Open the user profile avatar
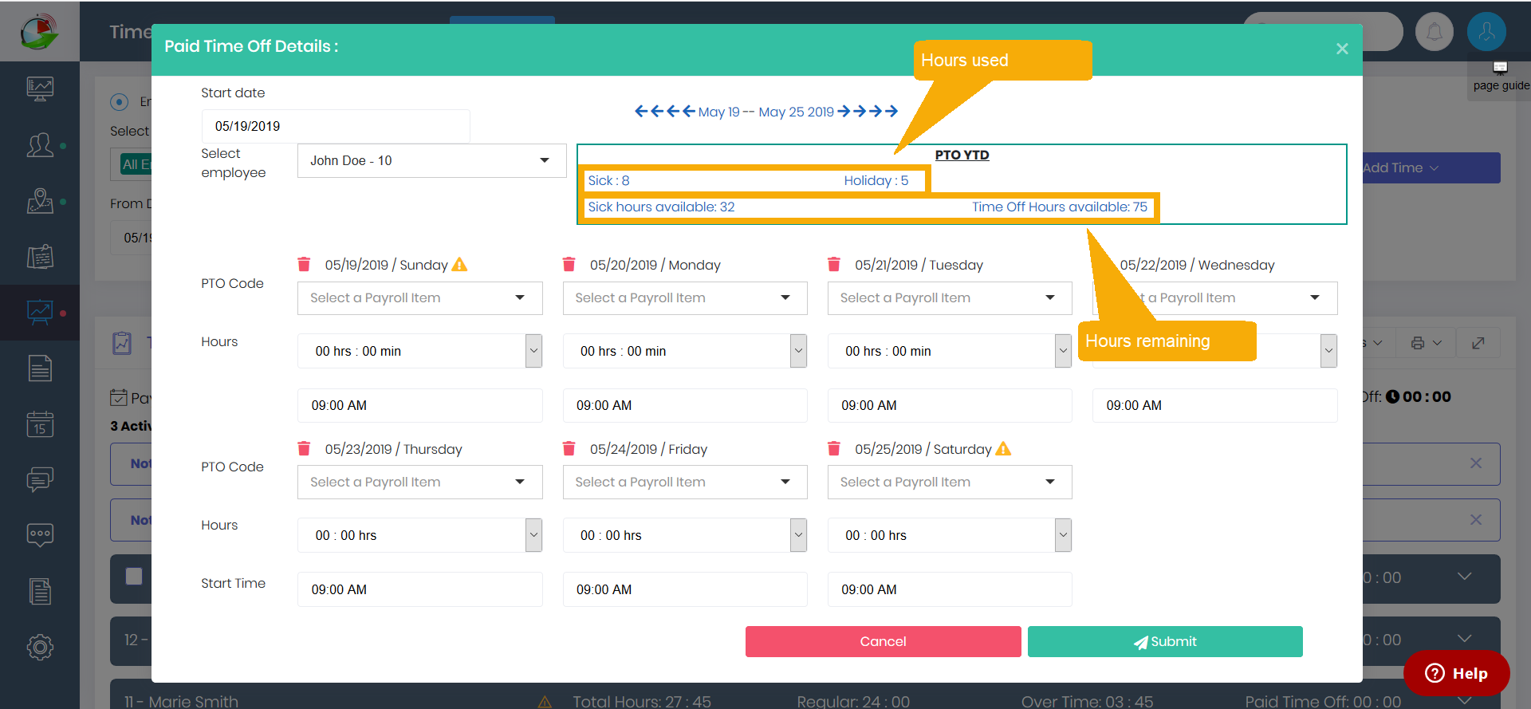Image resolution: width=1531 pixels, height=709 pixels. click(x=1486, y=32)
